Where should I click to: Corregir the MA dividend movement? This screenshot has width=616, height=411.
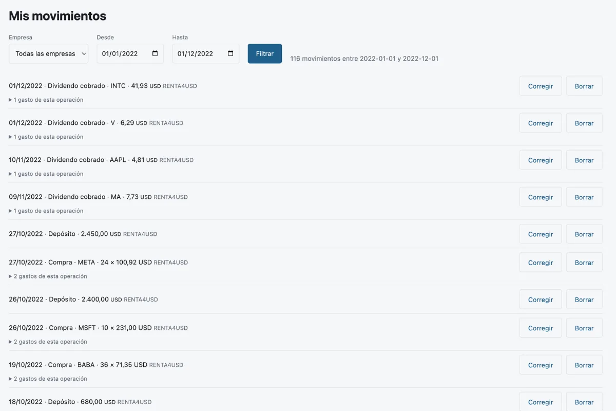[541, 197]
